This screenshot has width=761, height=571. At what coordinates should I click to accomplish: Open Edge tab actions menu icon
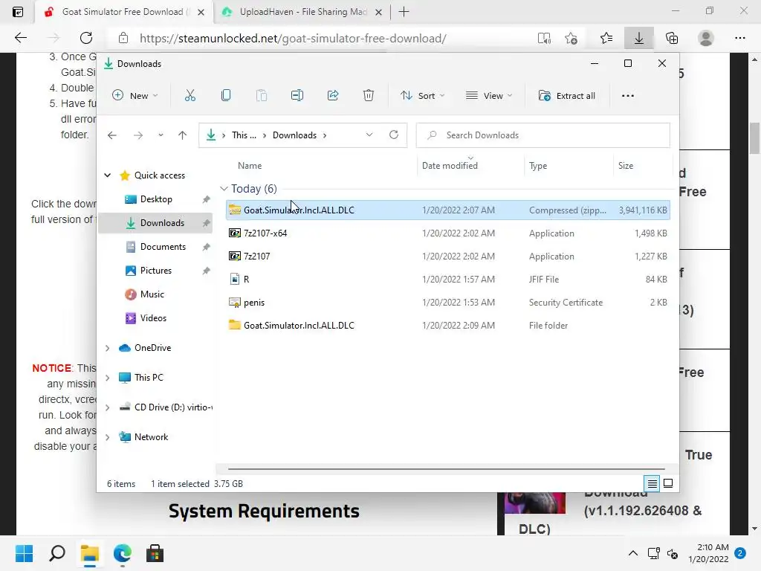coord(18,12)
